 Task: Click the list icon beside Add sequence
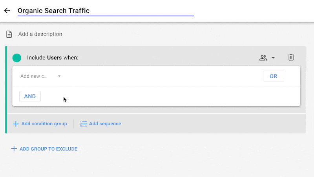[84, 124]
